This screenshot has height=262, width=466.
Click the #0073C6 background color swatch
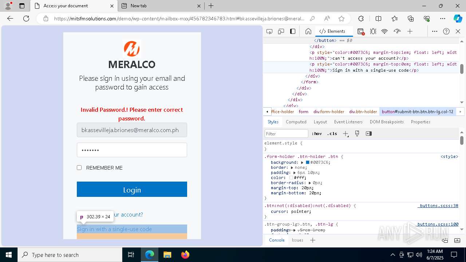[x=308, y=162]
